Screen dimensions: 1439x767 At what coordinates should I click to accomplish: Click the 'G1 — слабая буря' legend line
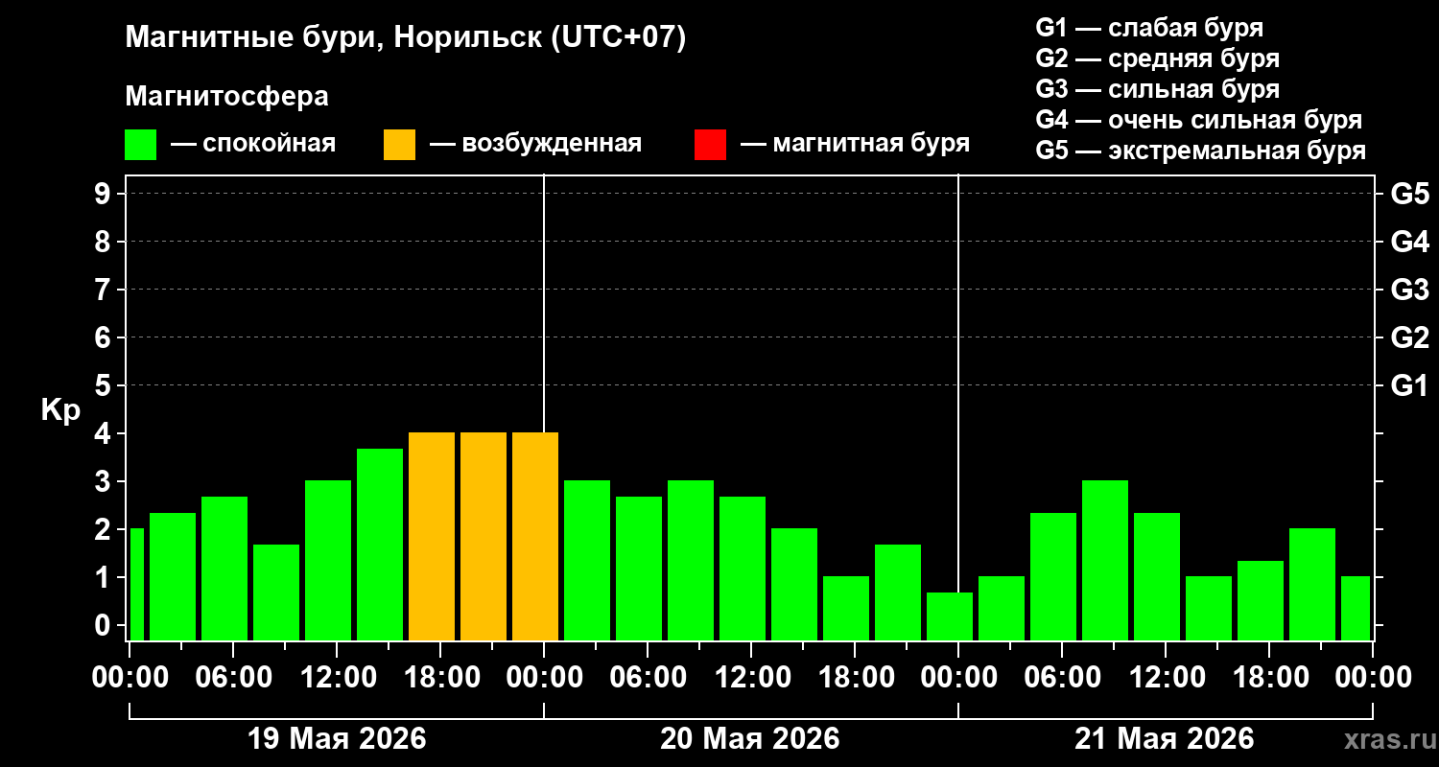tap(1149, 28)
